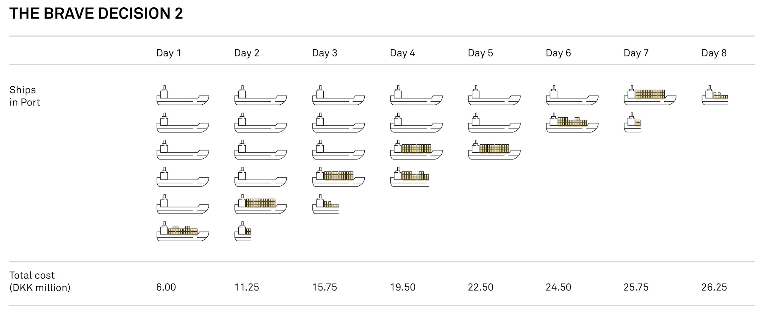Select the 19.50 total cost figure
This screenshot has width=767, height=320.
403,287
